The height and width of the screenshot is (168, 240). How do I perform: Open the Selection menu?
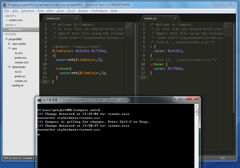pyautogui.click(x=27, y=11)
